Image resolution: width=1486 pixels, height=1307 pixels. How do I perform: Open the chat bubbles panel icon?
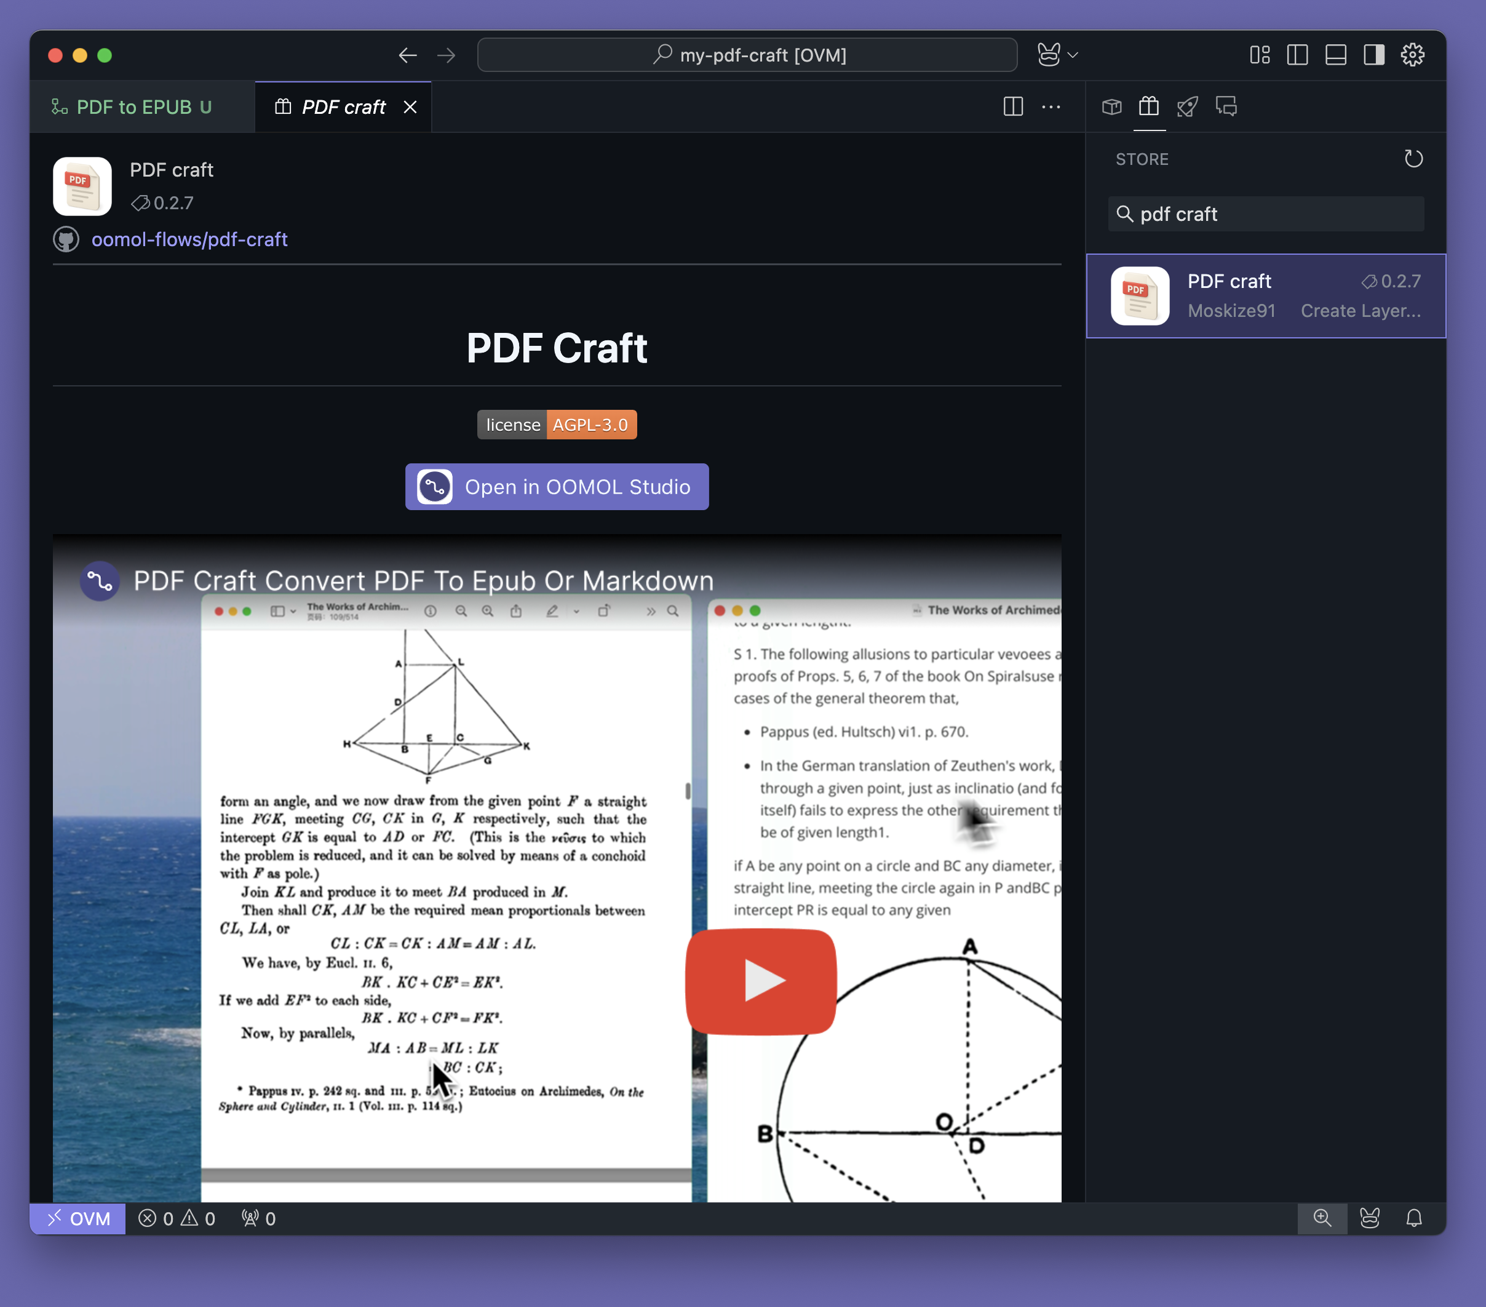click(1226, 107)
